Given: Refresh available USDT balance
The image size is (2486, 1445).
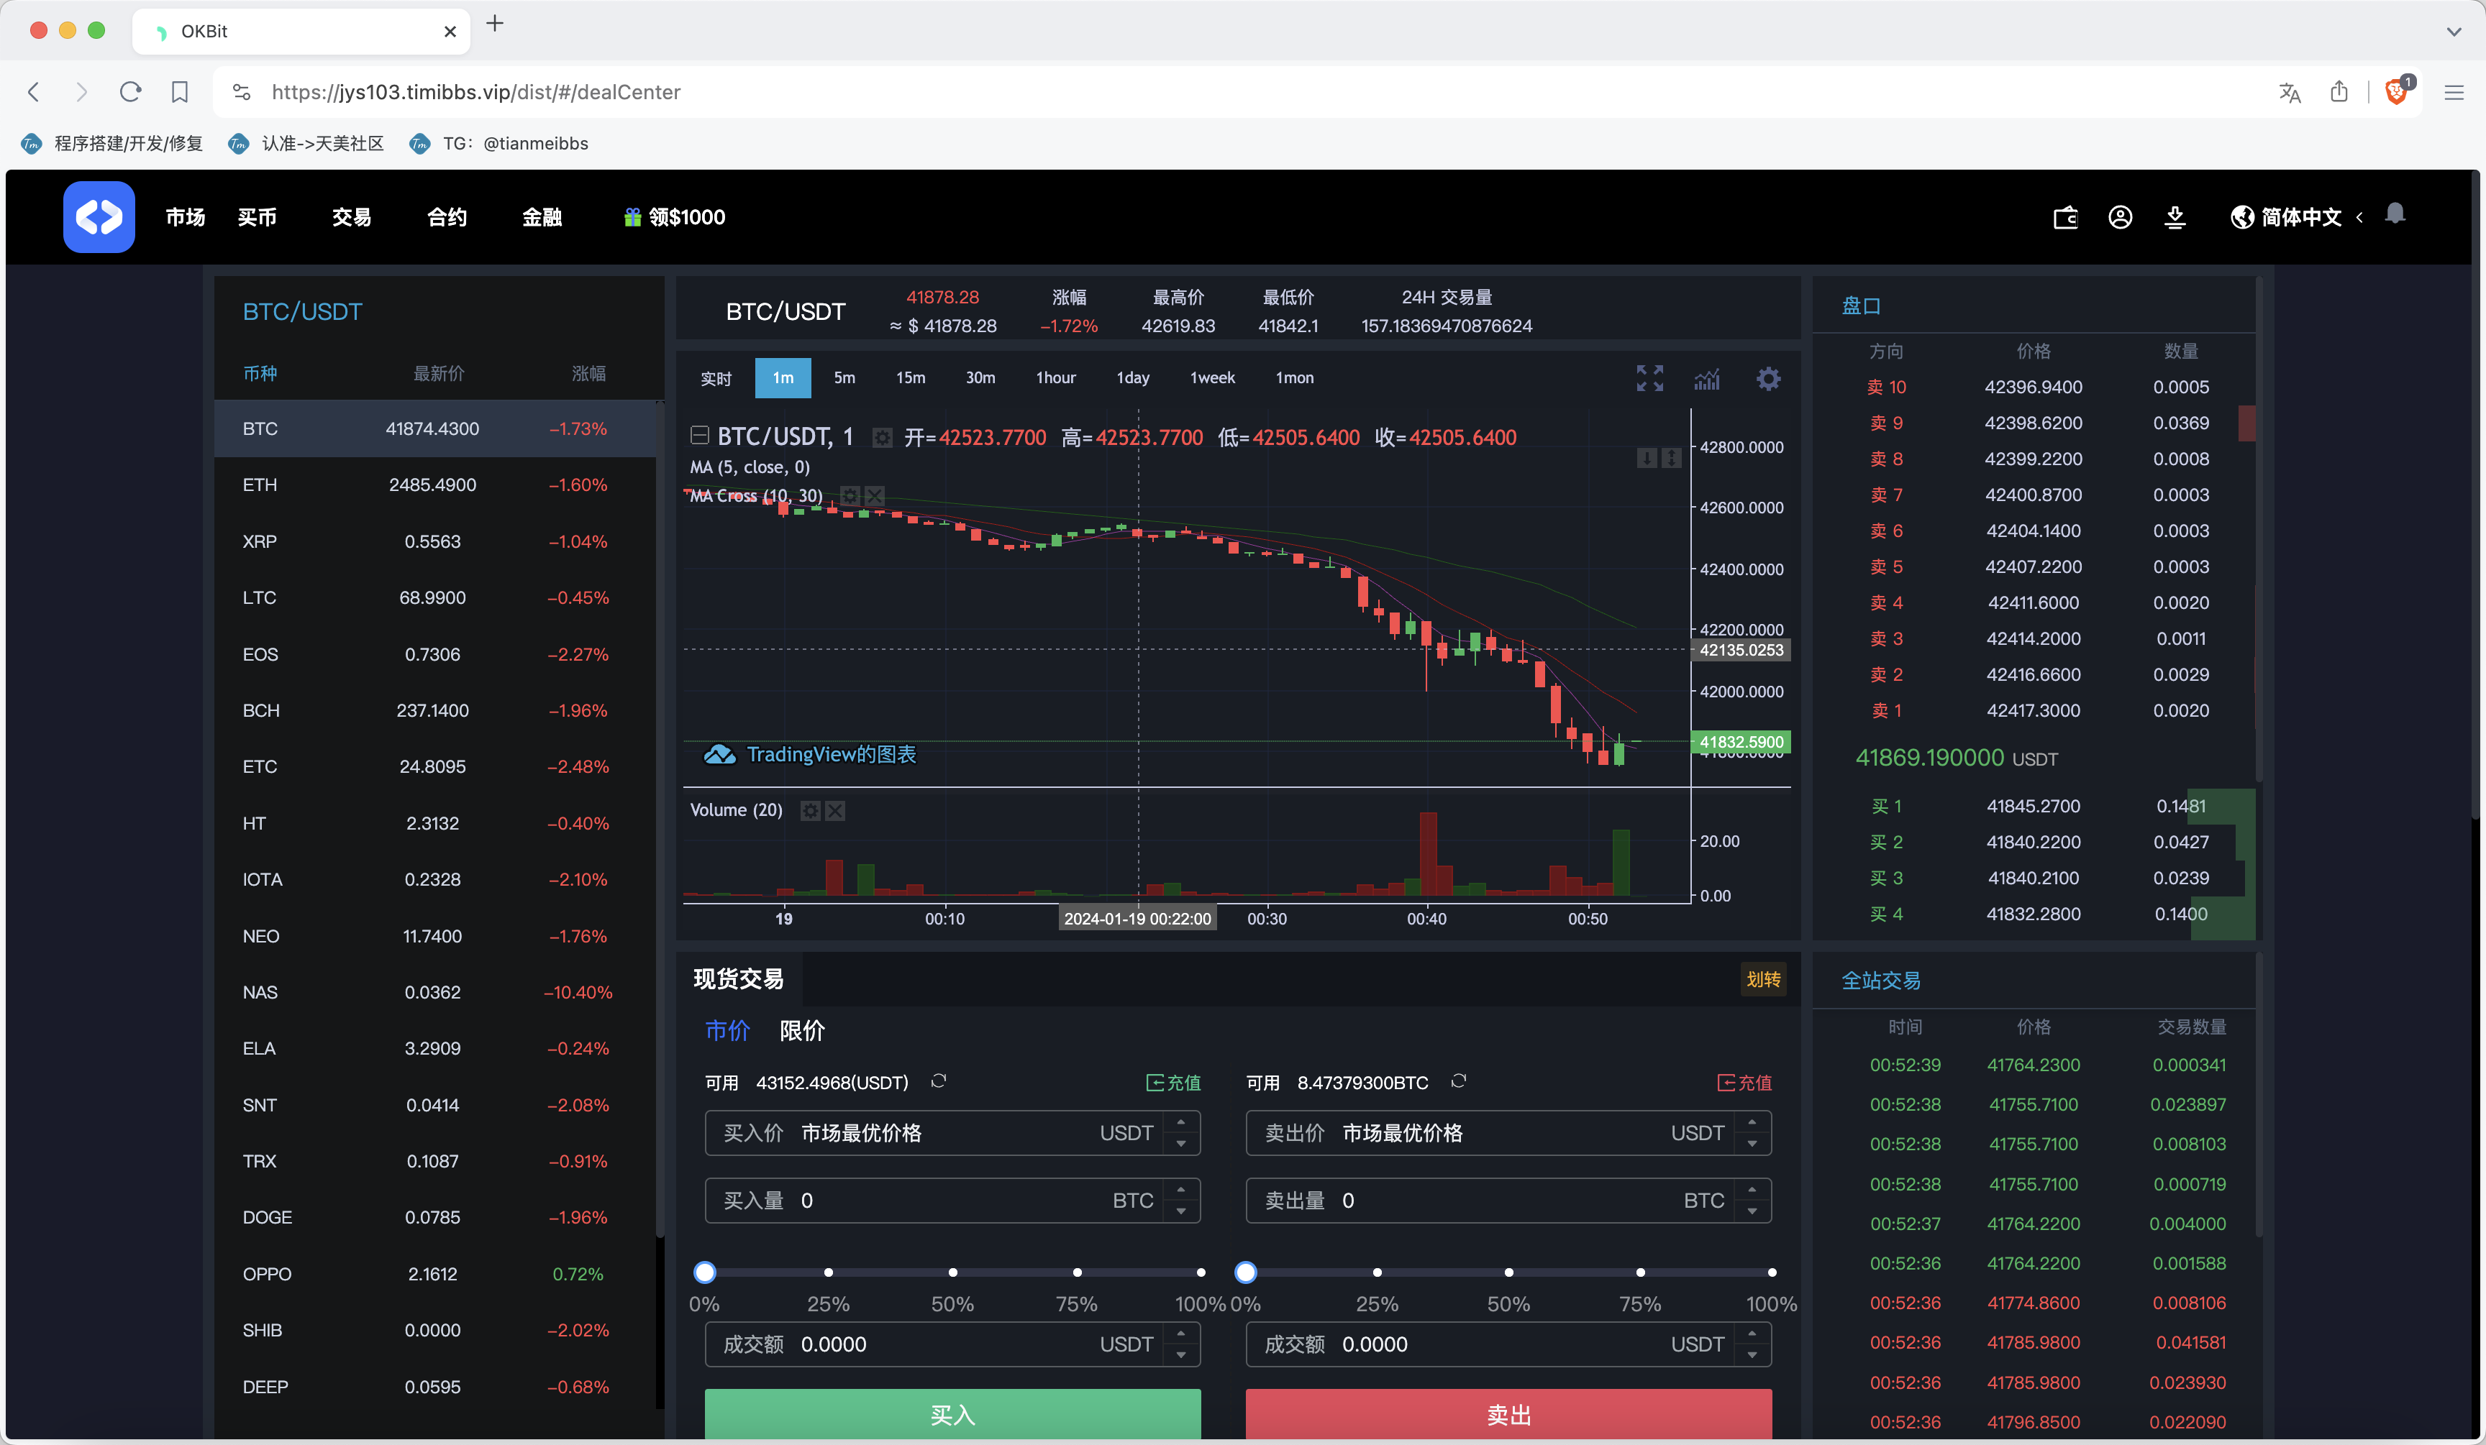Looking at the screenshot, I should [x=939, y=1081].
